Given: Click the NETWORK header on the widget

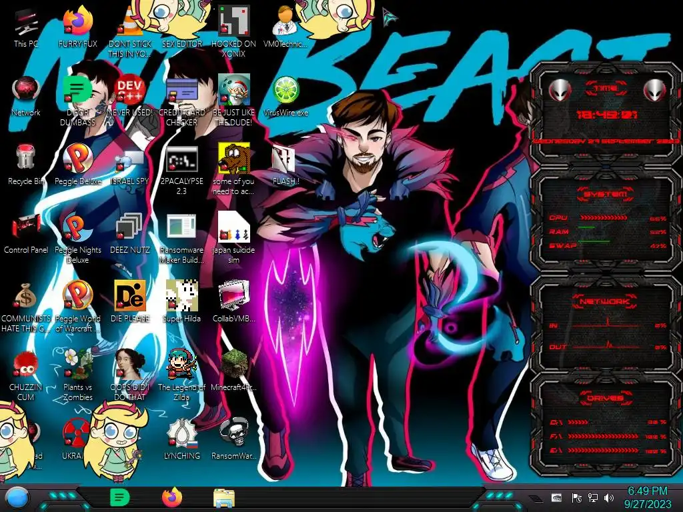Looking at the screenshot, I should click(x=605, y=302).
